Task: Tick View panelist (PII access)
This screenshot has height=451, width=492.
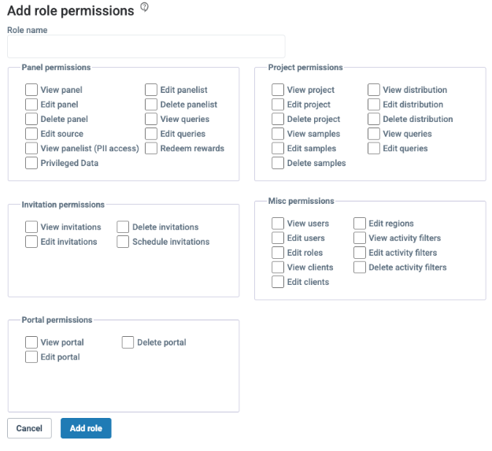Action: click(x=31, y=148)
